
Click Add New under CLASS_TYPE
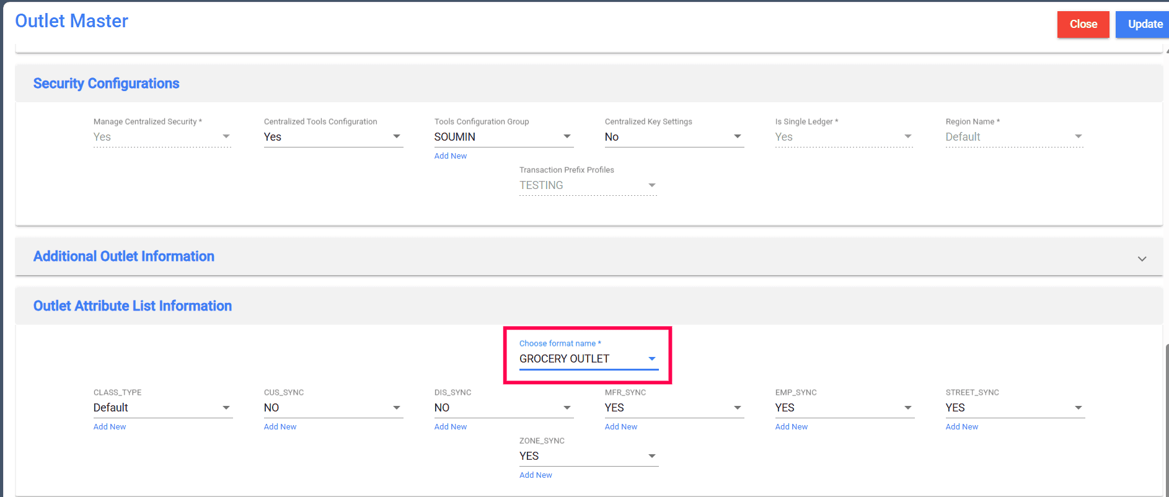pos(110,427)
